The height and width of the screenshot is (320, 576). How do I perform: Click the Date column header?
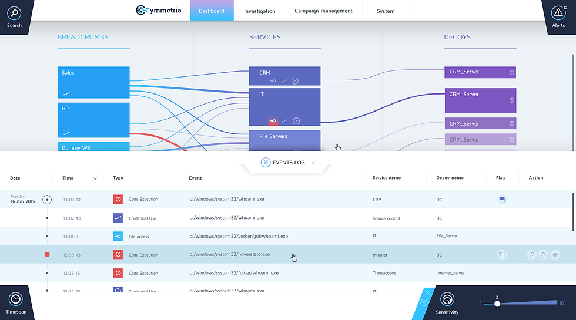(x=15, y=178)
